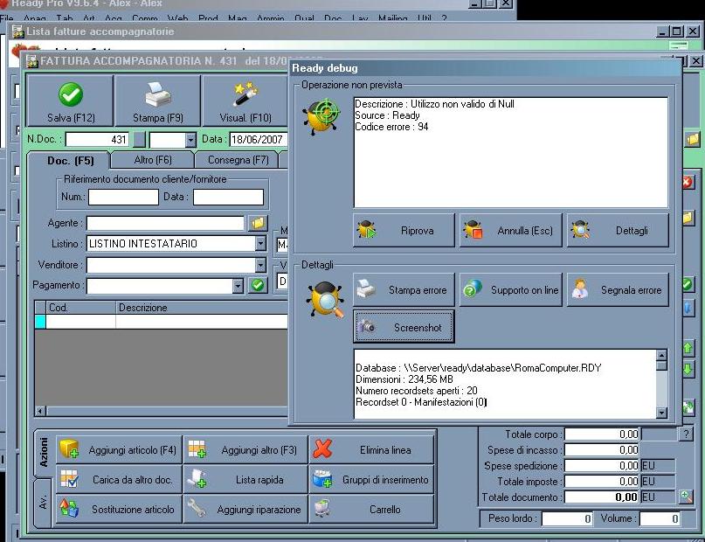Screen dimensions: 705x542
Task: Cancel the error with Annulla (Esc)
Action: pos(511,230)
